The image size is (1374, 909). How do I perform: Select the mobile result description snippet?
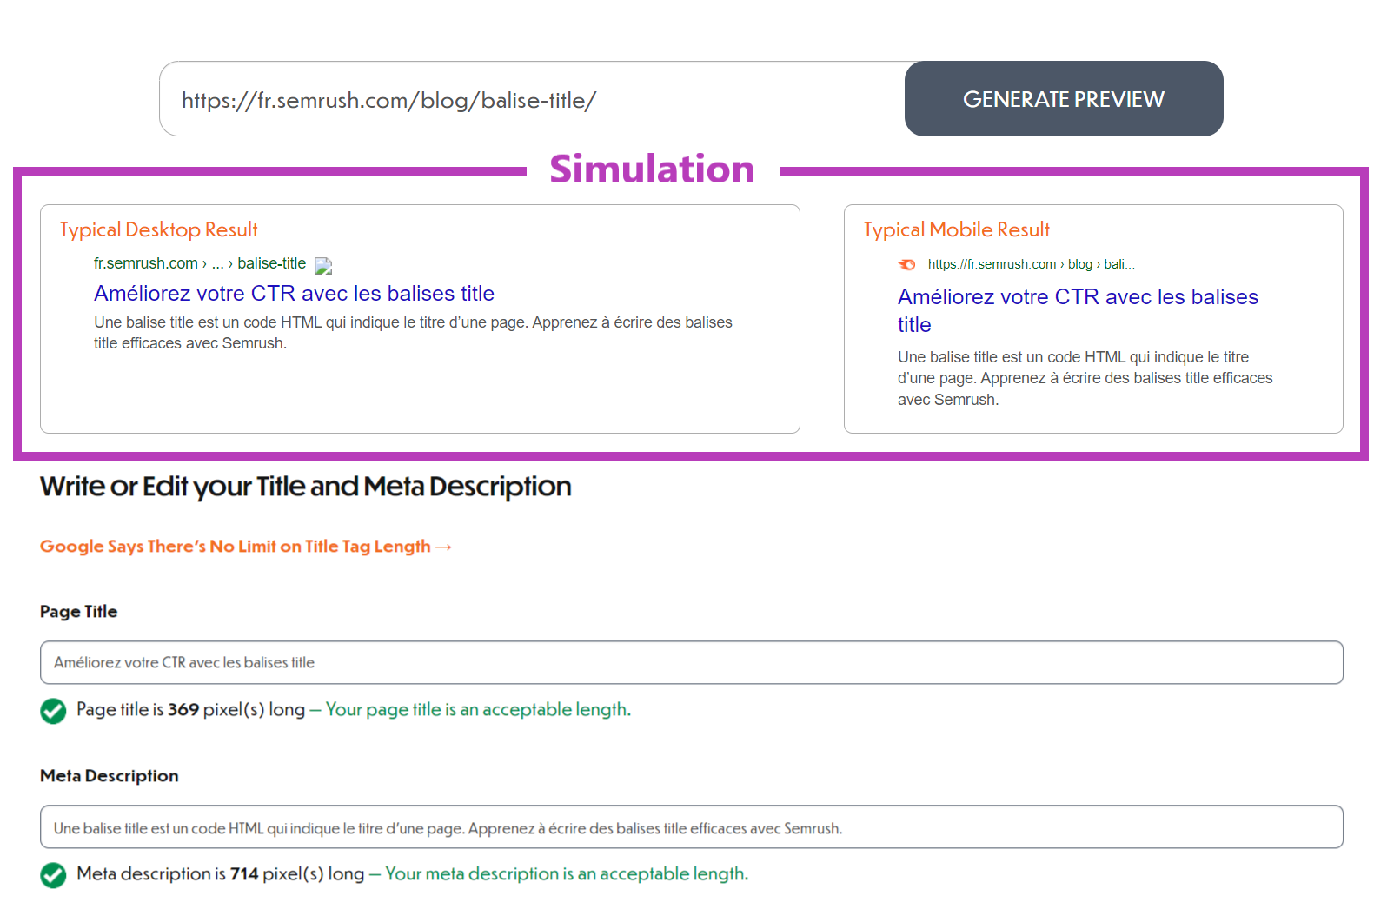click(x=1084, y=378)
